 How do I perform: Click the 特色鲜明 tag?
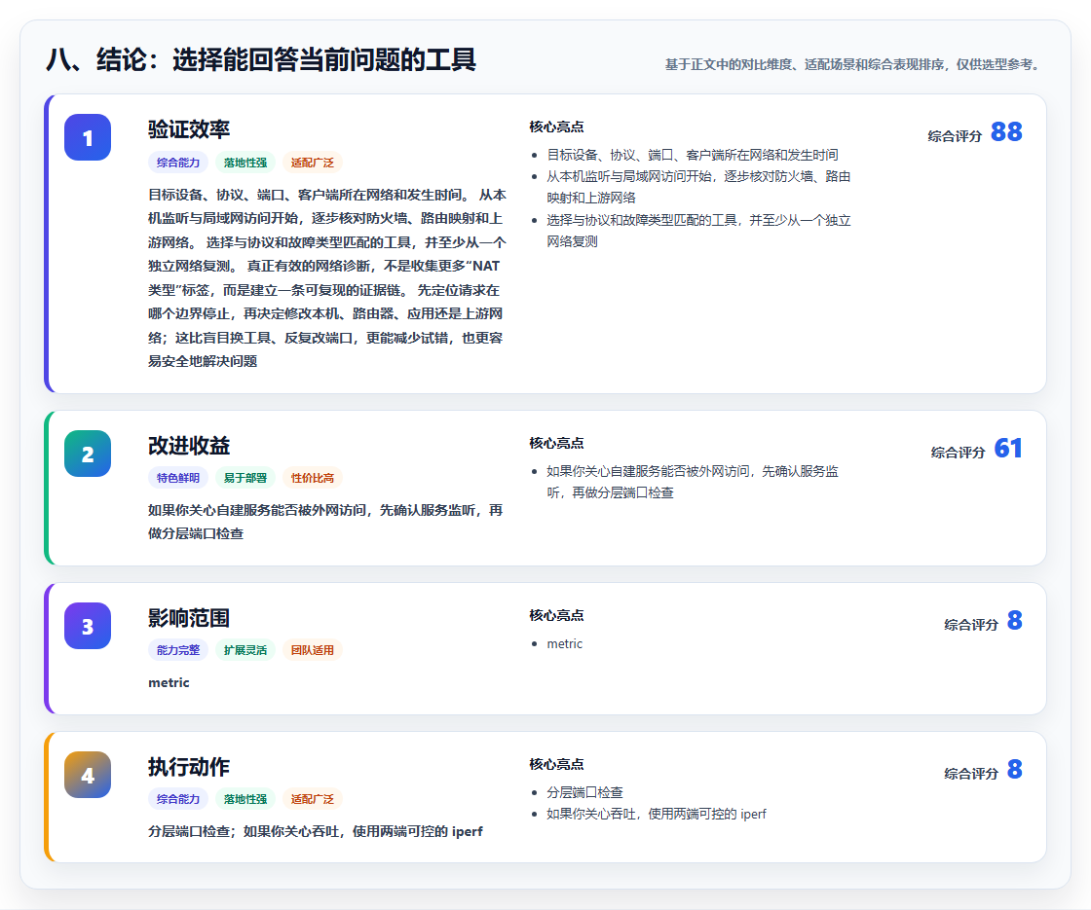178,478
